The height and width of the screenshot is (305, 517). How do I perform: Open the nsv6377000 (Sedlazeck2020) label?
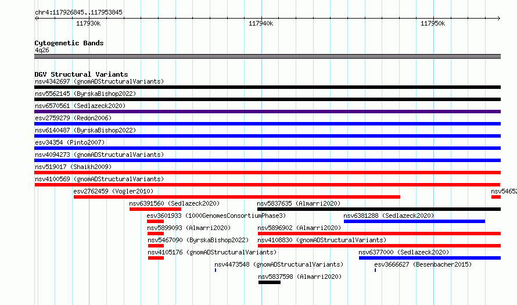404,252
